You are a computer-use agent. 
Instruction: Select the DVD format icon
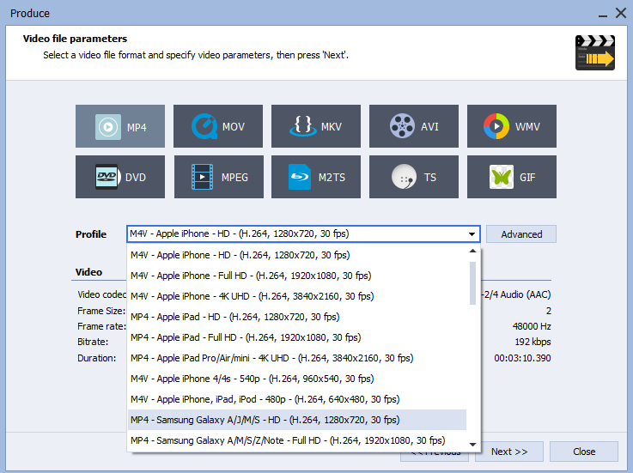107,177
